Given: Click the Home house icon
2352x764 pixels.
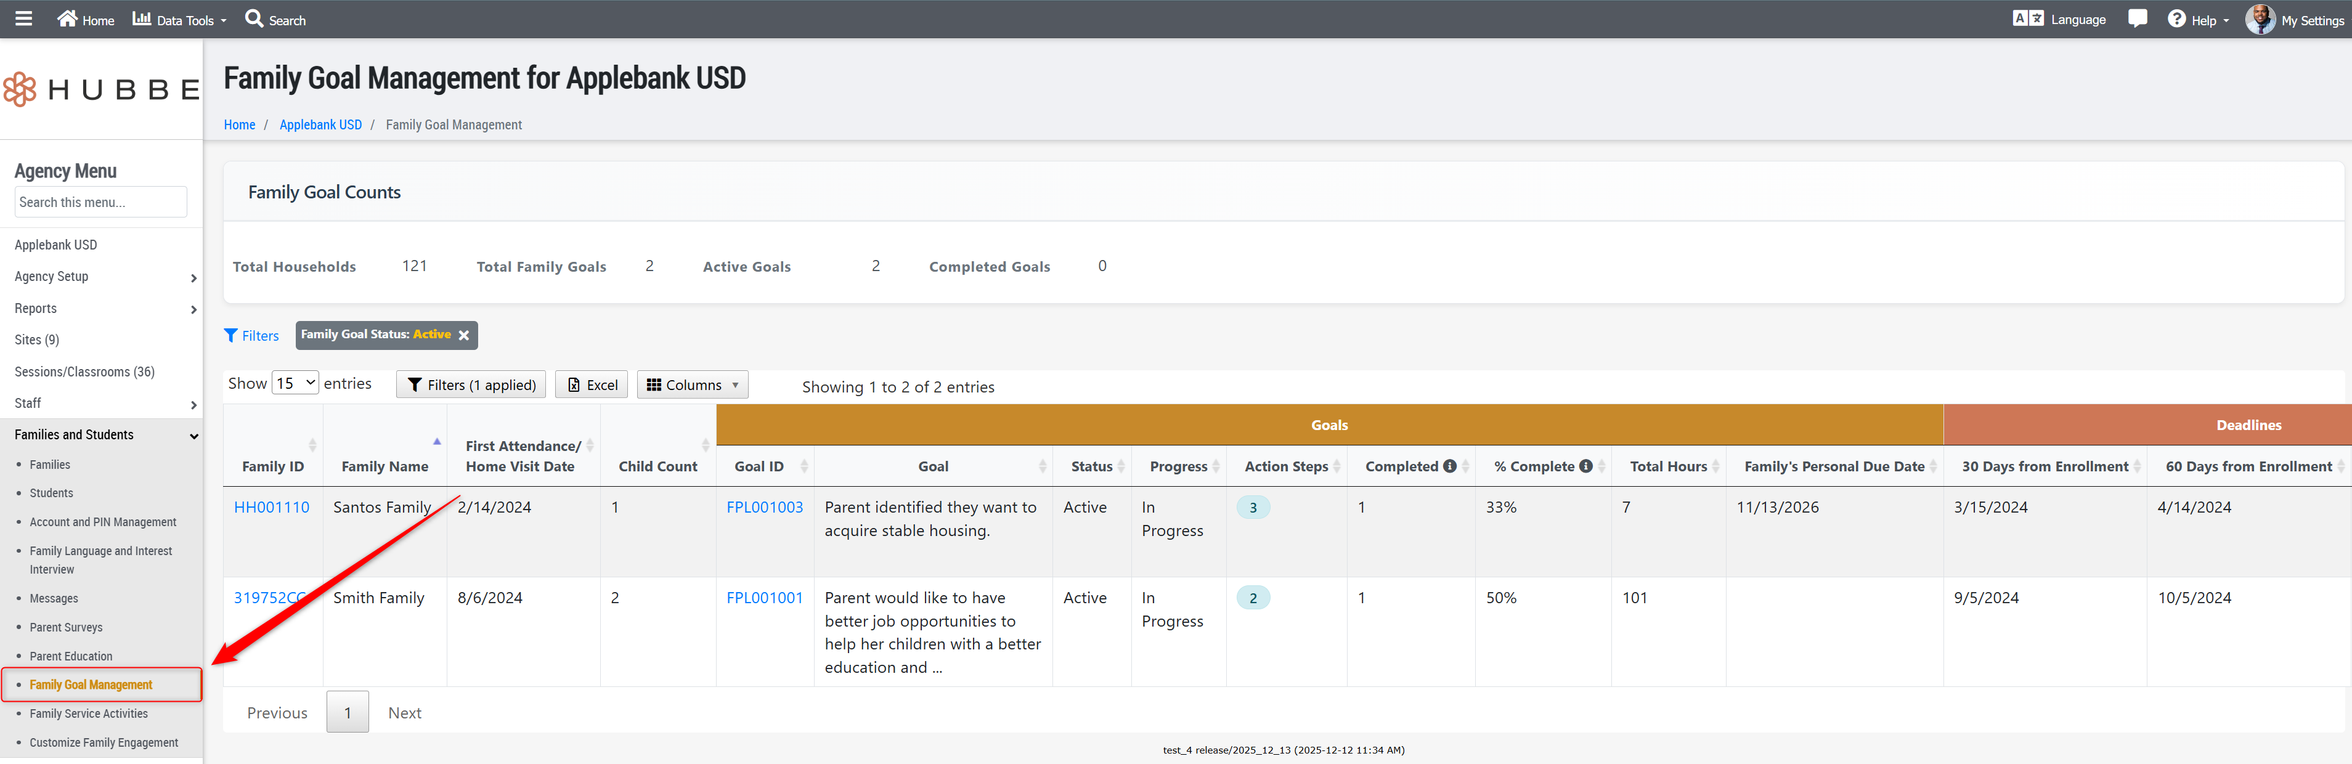Looking at the screenshot, I should (x=68, y=19).
